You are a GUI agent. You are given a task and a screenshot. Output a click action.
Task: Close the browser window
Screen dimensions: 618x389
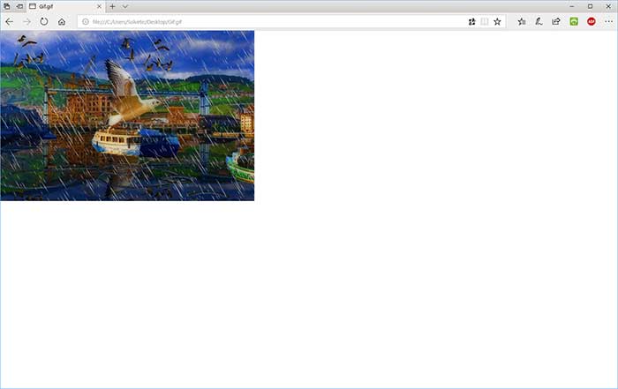[608, 6]
